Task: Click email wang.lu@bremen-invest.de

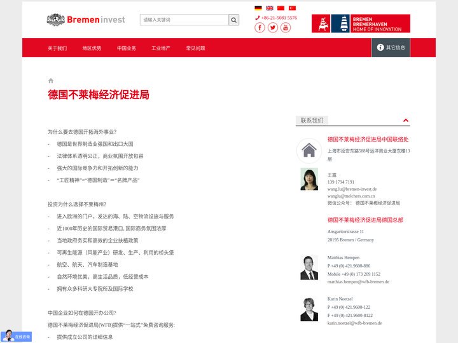Action: (x=352, y=189)
